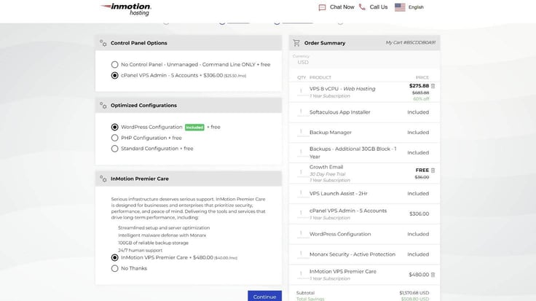Viewport: 536px width, 301px height.
Task: Remove Growth Email using trash icon
Action: coord(433,171)
